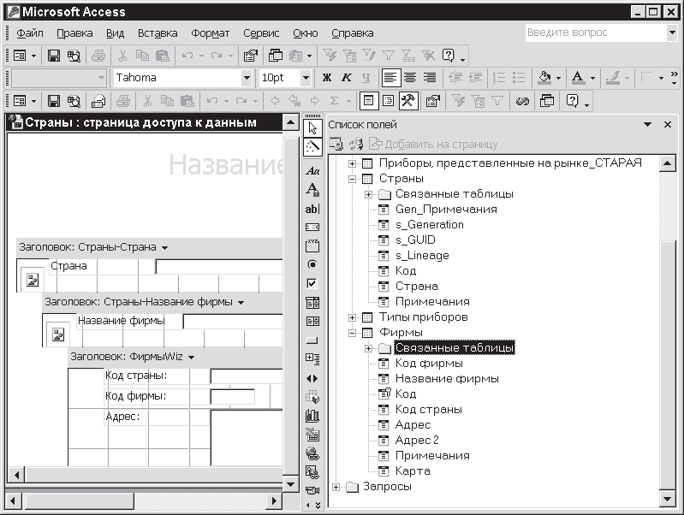Toggle left text alignment
The image size is (684, 515).
point(390,78)
